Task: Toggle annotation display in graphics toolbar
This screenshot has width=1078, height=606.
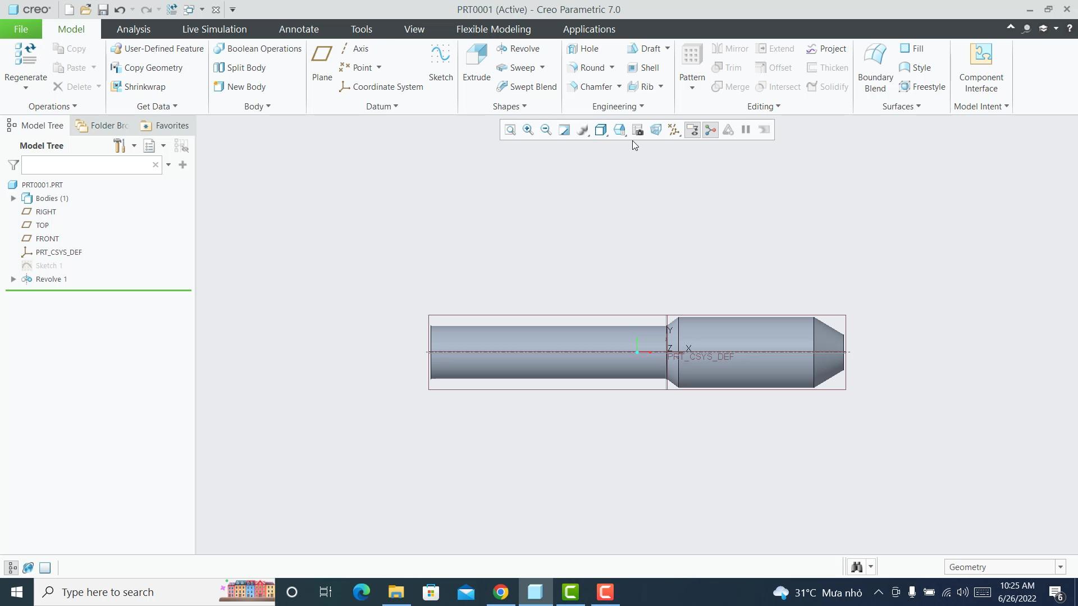Action: pos(692,130)
